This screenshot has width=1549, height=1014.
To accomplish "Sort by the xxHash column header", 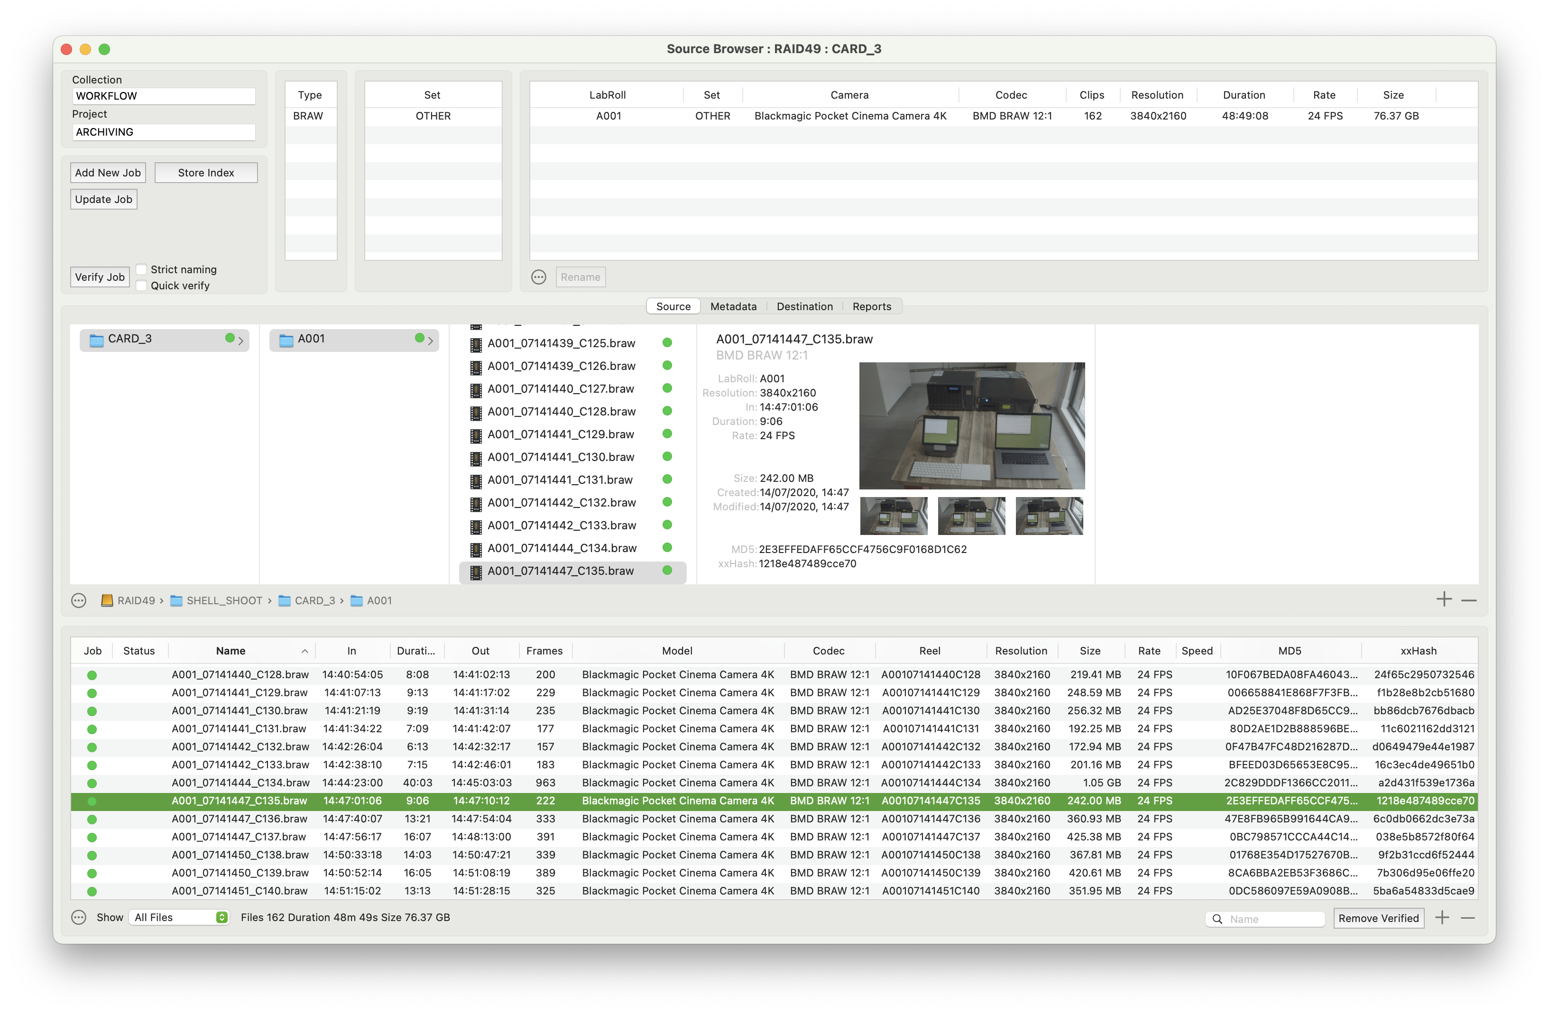I will pos(1419,651).
